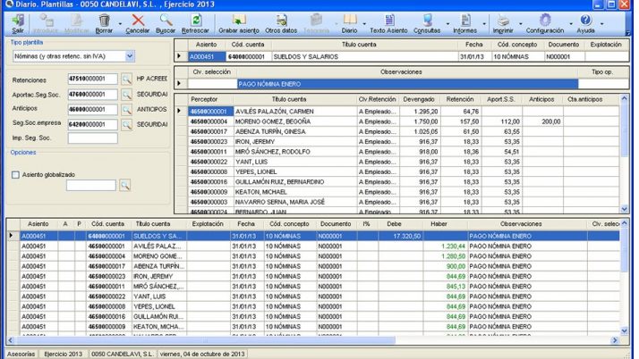Click the Devengado column header

pyautogui.click(x=419, y=99)
